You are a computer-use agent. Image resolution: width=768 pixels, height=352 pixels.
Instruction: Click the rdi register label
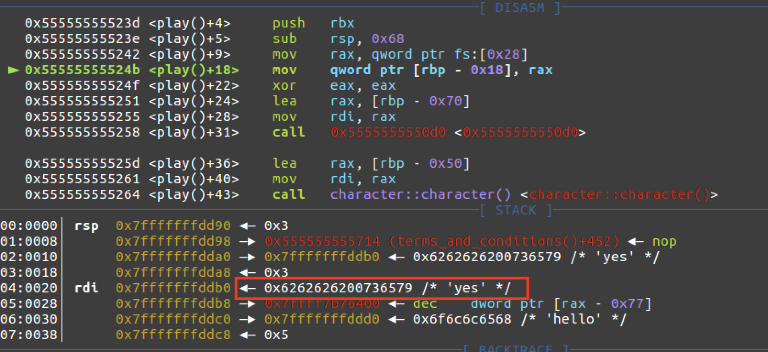[x=87, y=288]
